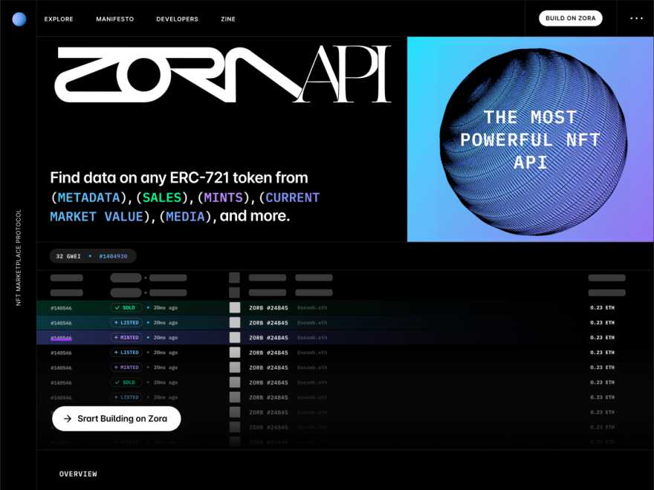Screen dimensions: 654x490
Task: Click the METADATA keyword in the headline
Action: pyautogui.click(x=89, y=197)
